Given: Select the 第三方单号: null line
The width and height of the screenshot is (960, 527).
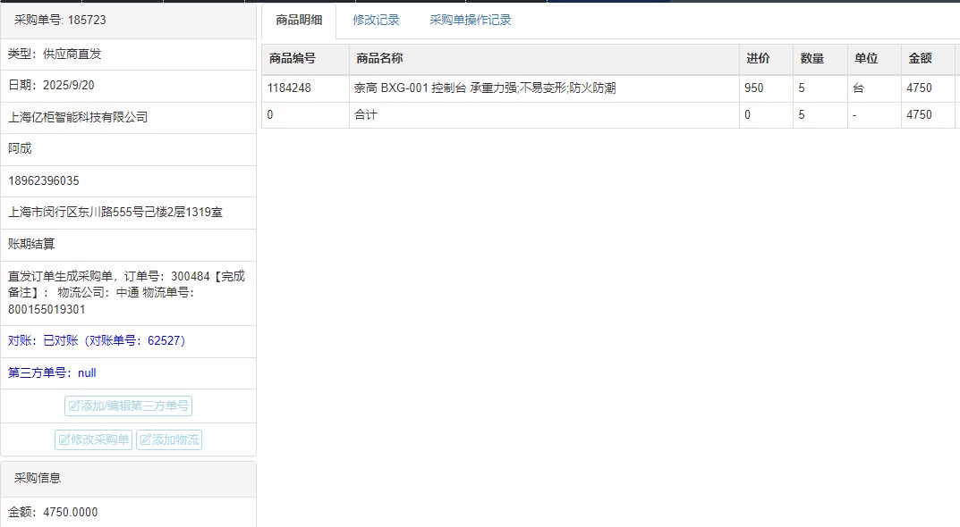Looking at the screenshot, I should tap(52, 372).
